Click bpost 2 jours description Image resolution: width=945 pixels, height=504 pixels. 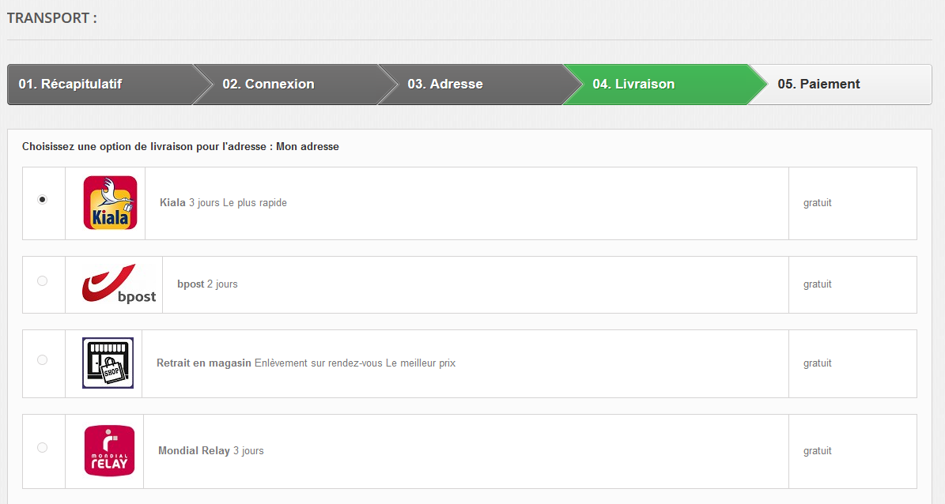207,284
